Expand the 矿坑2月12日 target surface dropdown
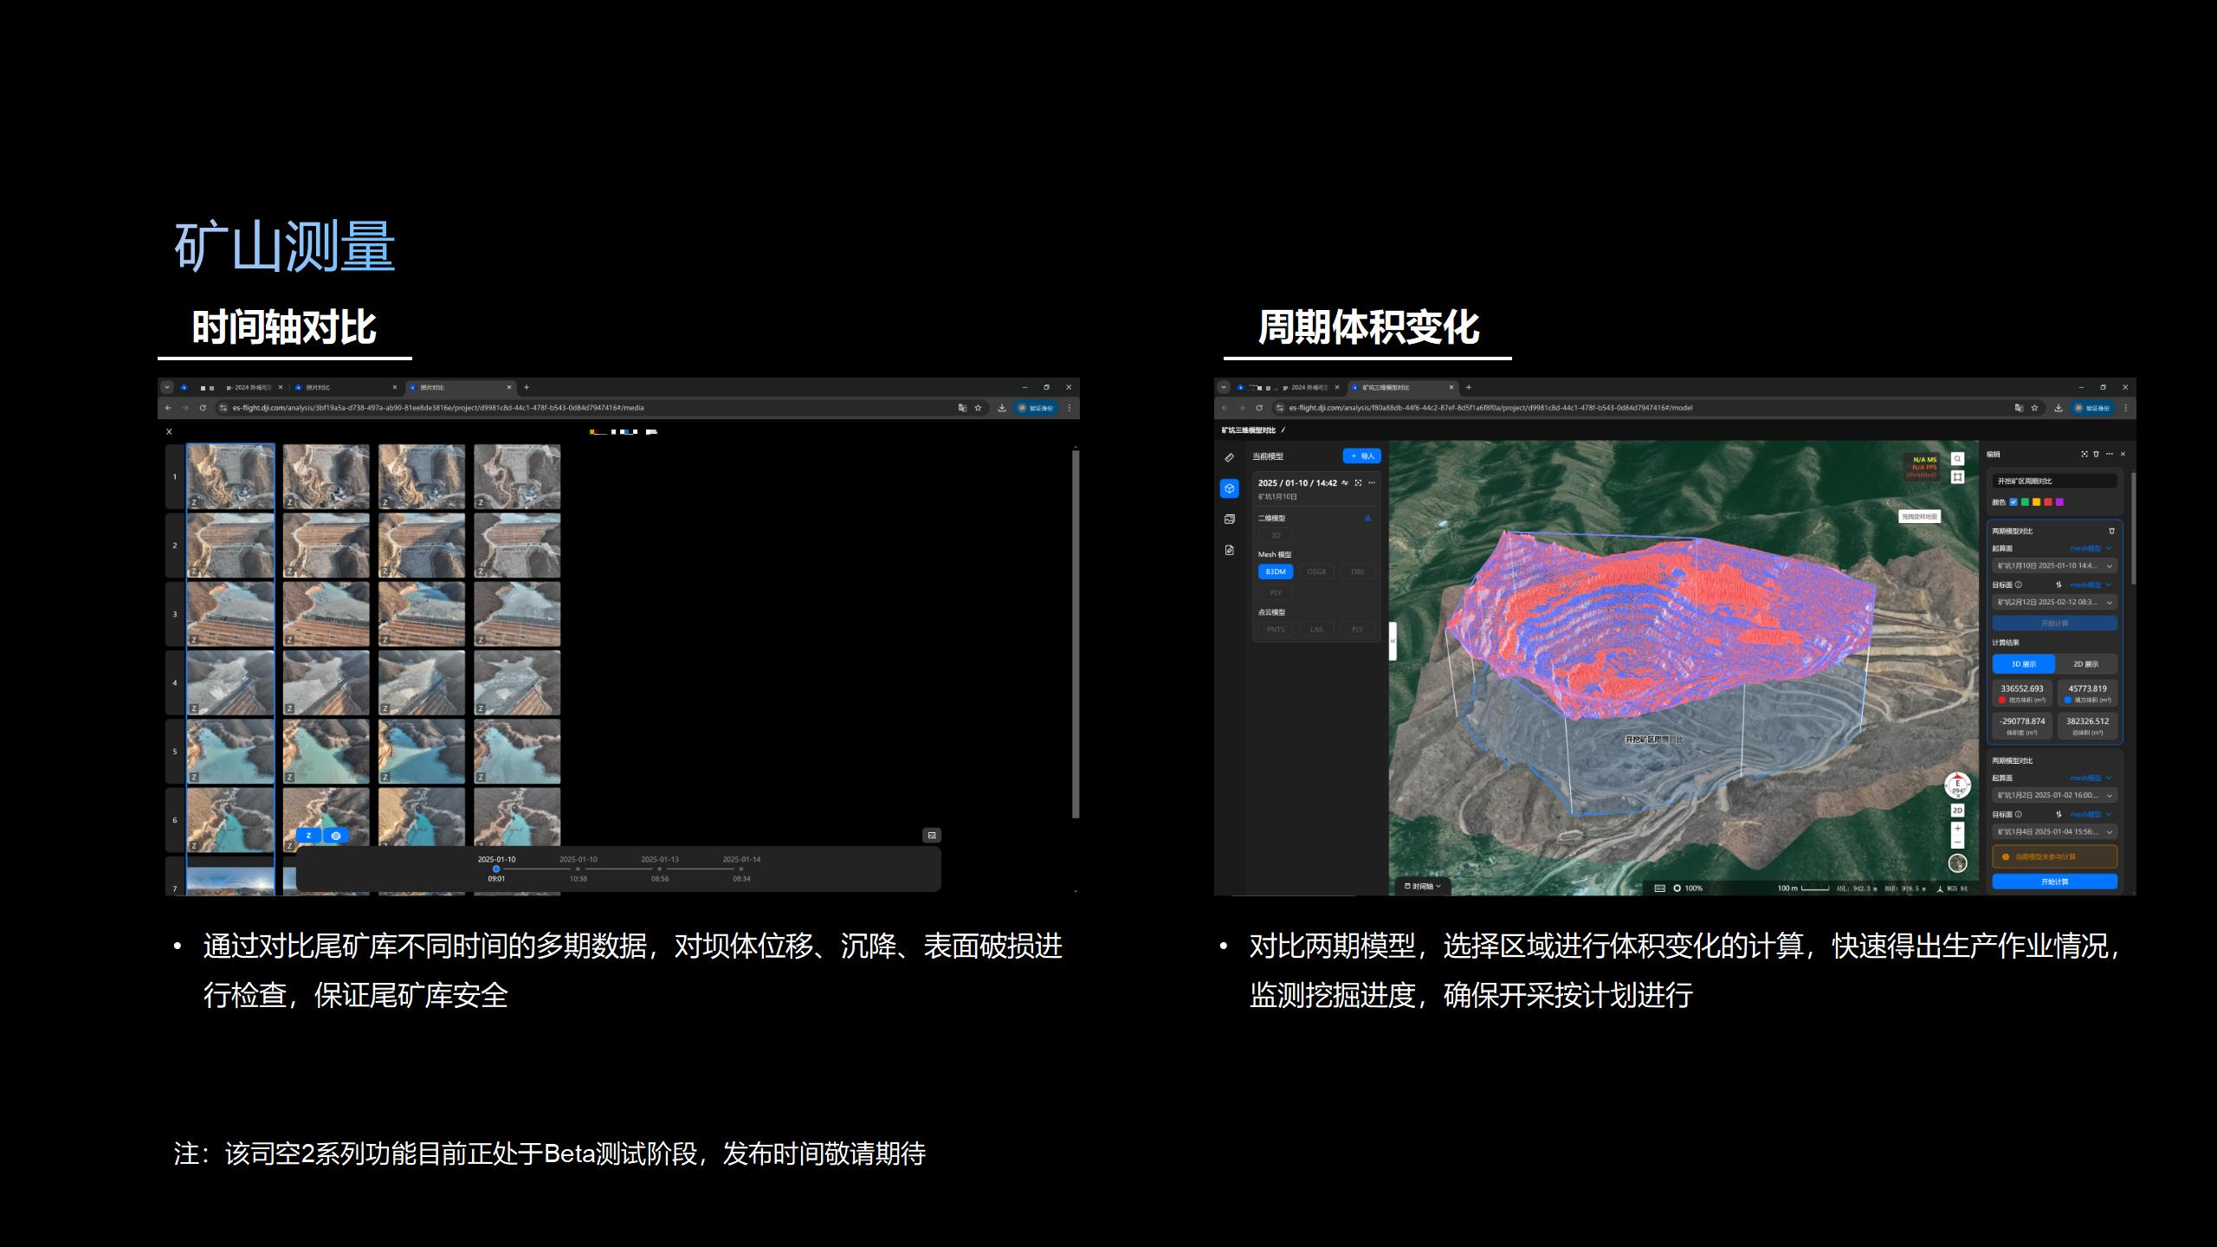The height and width of the screenshot is (1247, 2217). tap(2054, 602)
